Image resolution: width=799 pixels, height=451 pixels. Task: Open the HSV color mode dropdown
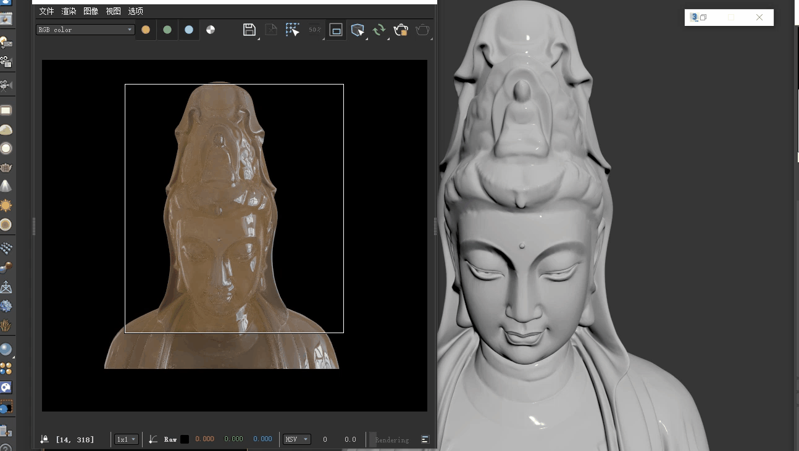pyautogui.click(x=296, y=439)
